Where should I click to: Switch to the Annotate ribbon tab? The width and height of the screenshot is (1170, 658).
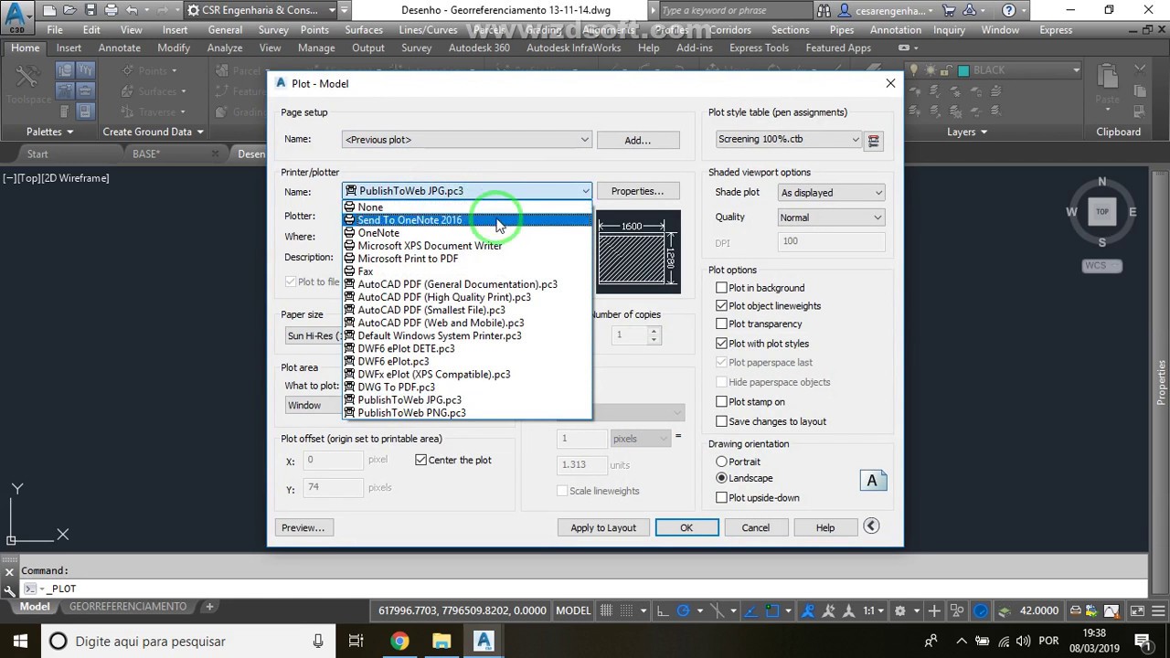coord(119,48)
